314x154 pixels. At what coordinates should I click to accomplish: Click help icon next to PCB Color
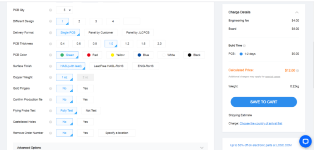click(50, 55)
